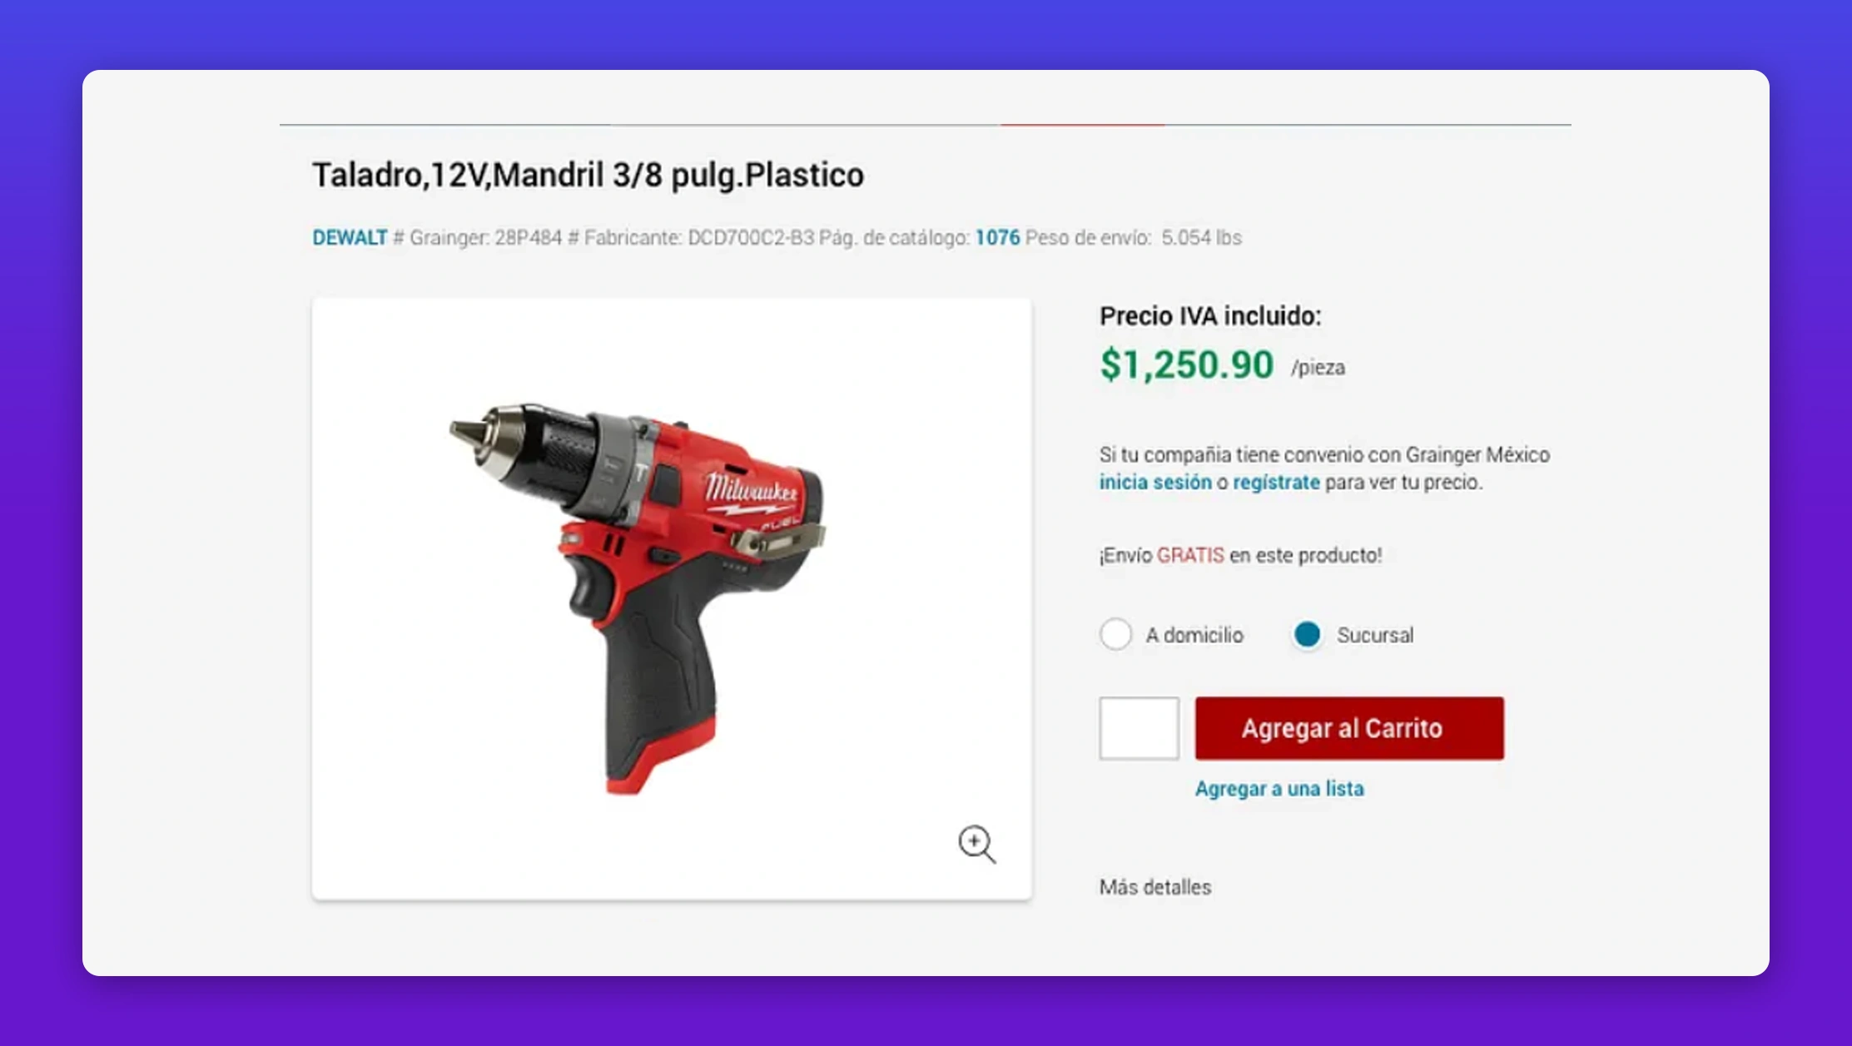Viewport: 1852px width, 1046px height.
Task: Click the quantity input box
Action: click(1139, 728)
